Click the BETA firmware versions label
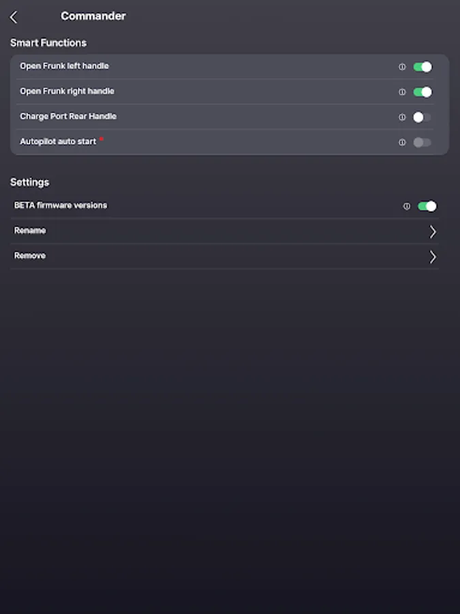Screen dimensions: 460x614 [61, 205]
